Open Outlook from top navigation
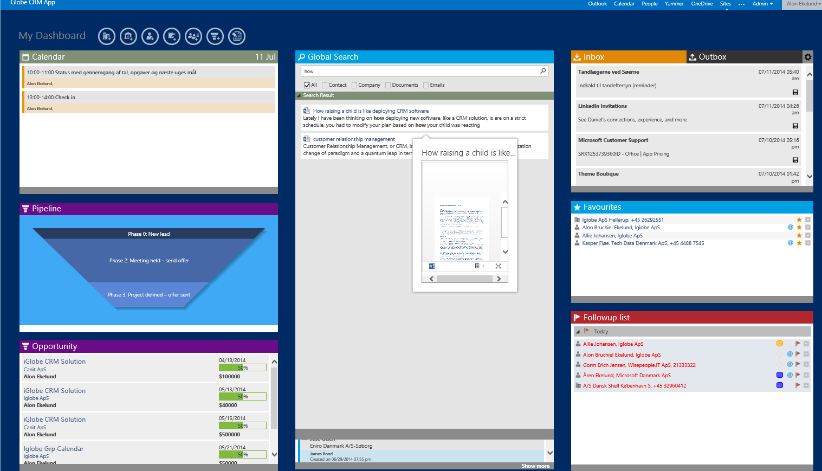The height and width of the screenshot is (471, 822). (x=597, y=4)
